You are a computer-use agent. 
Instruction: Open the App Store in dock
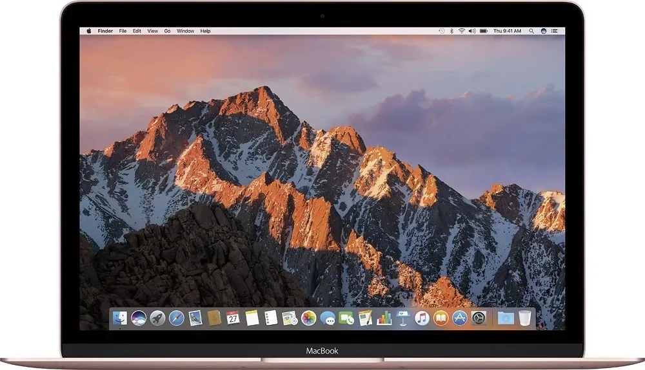[x=459, y=318]
